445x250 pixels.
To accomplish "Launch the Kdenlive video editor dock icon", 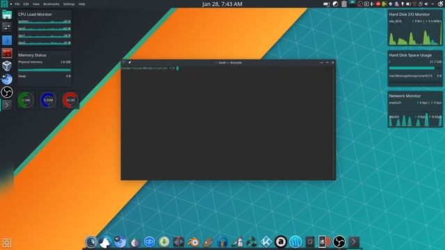I will (179, 242).
